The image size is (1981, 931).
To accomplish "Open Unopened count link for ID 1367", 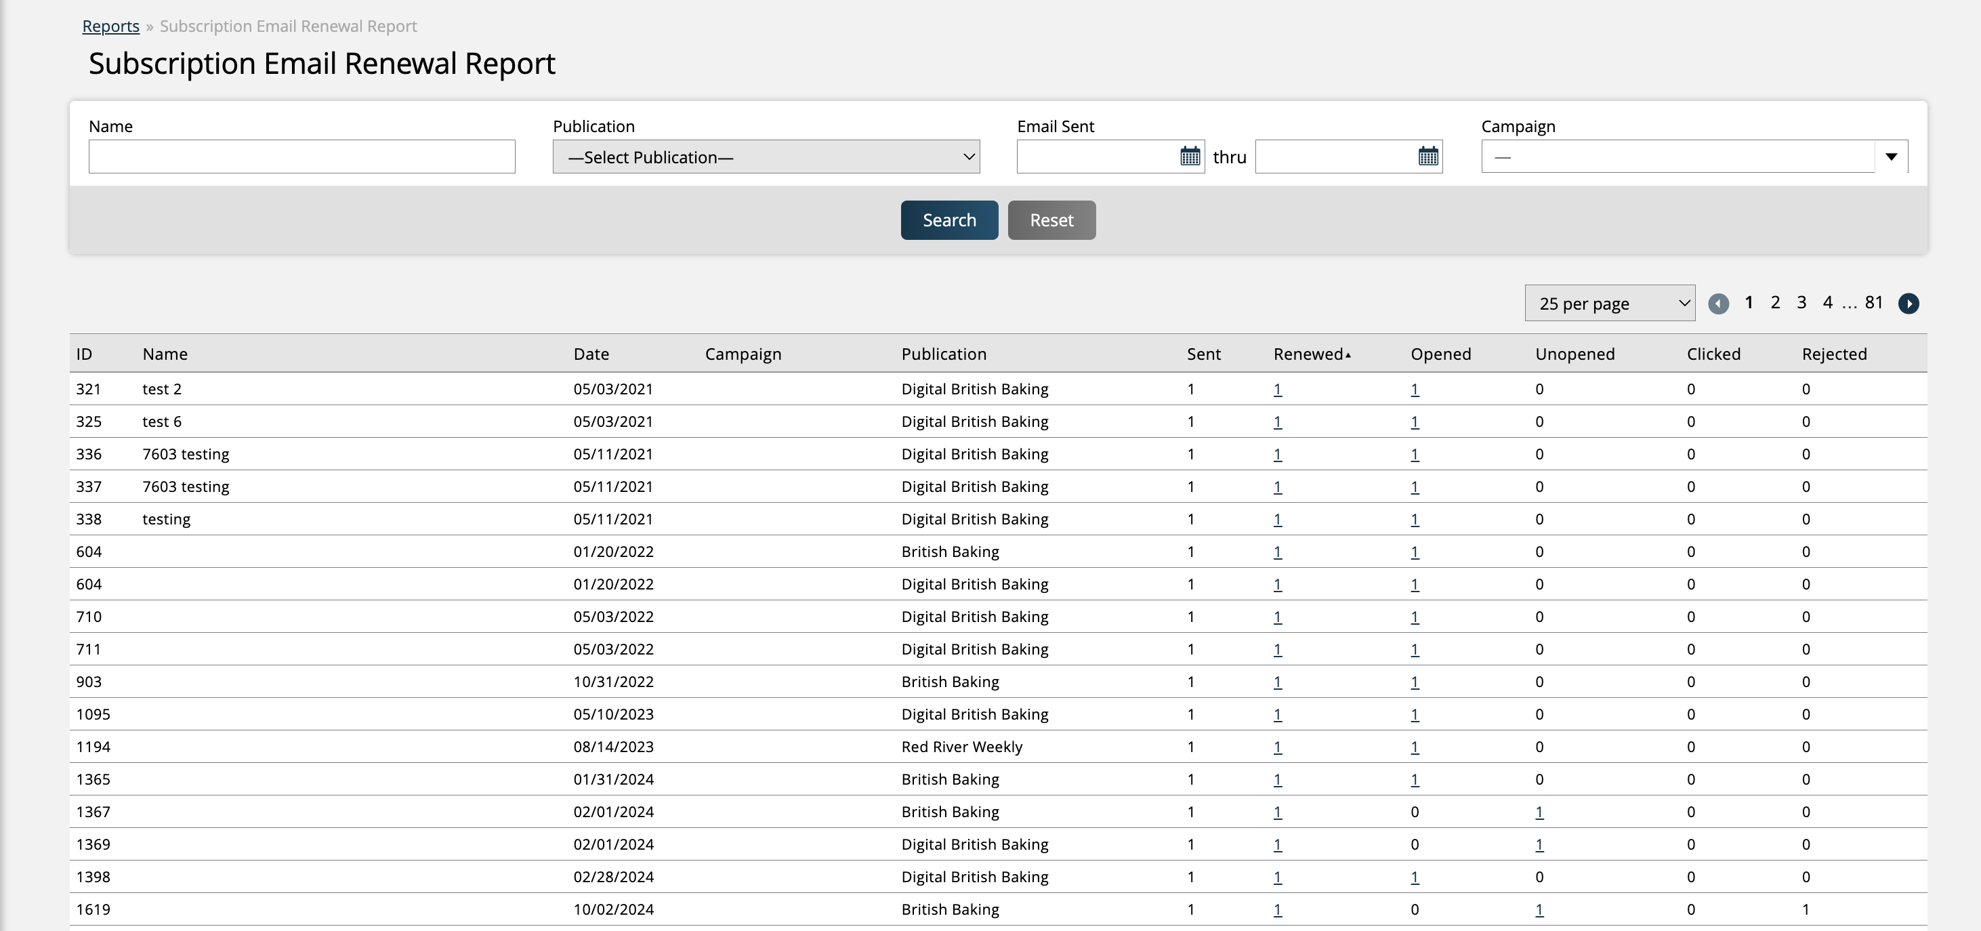I will point(1539,812).
